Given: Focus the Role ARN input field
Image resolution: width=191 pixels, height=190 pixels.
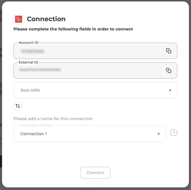Looking at the screenshot, I should click(95, 90).
